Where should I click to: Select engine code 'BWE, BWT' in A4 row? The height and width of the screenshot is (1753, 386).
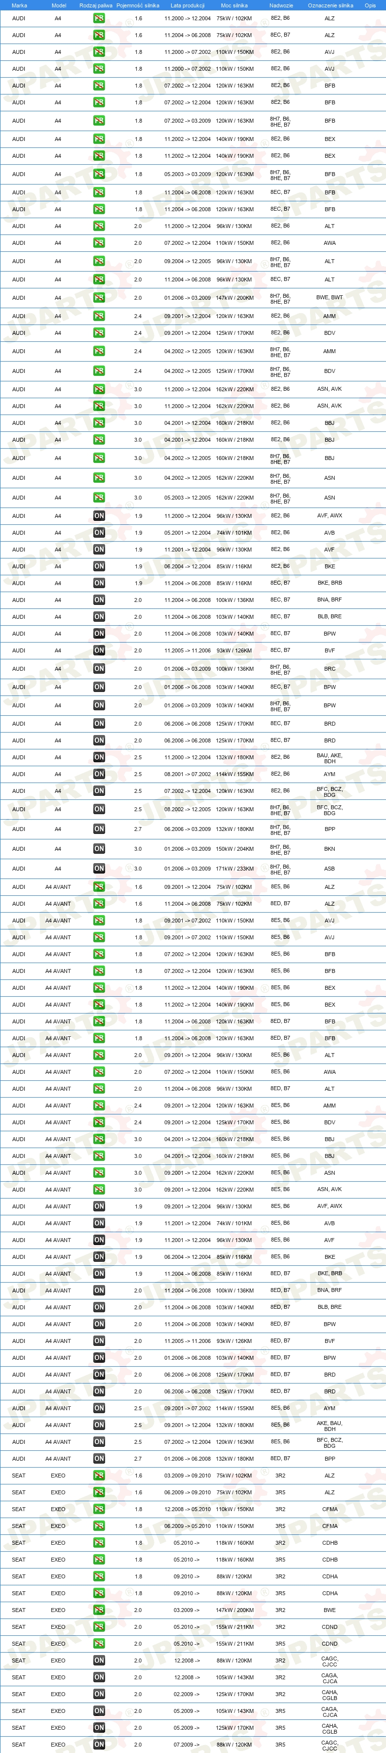[330, 297]
